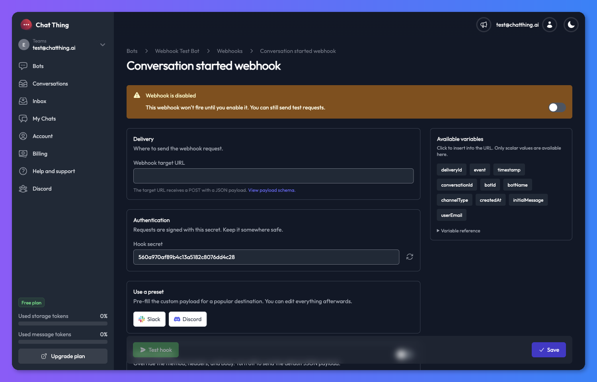This screenshot has width=597, height=382.
Task: Insert the createdAt variable
Action: [490, 200]
